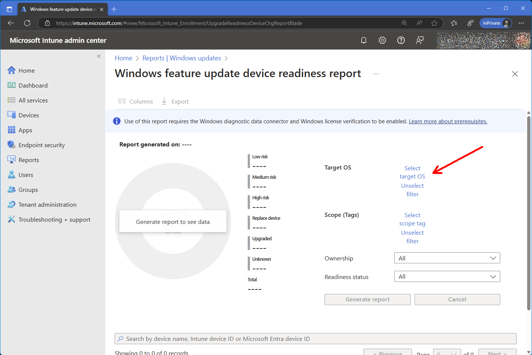Close the readiness report blade
Screen dimensions: 532x355
[x=515, y=74]
